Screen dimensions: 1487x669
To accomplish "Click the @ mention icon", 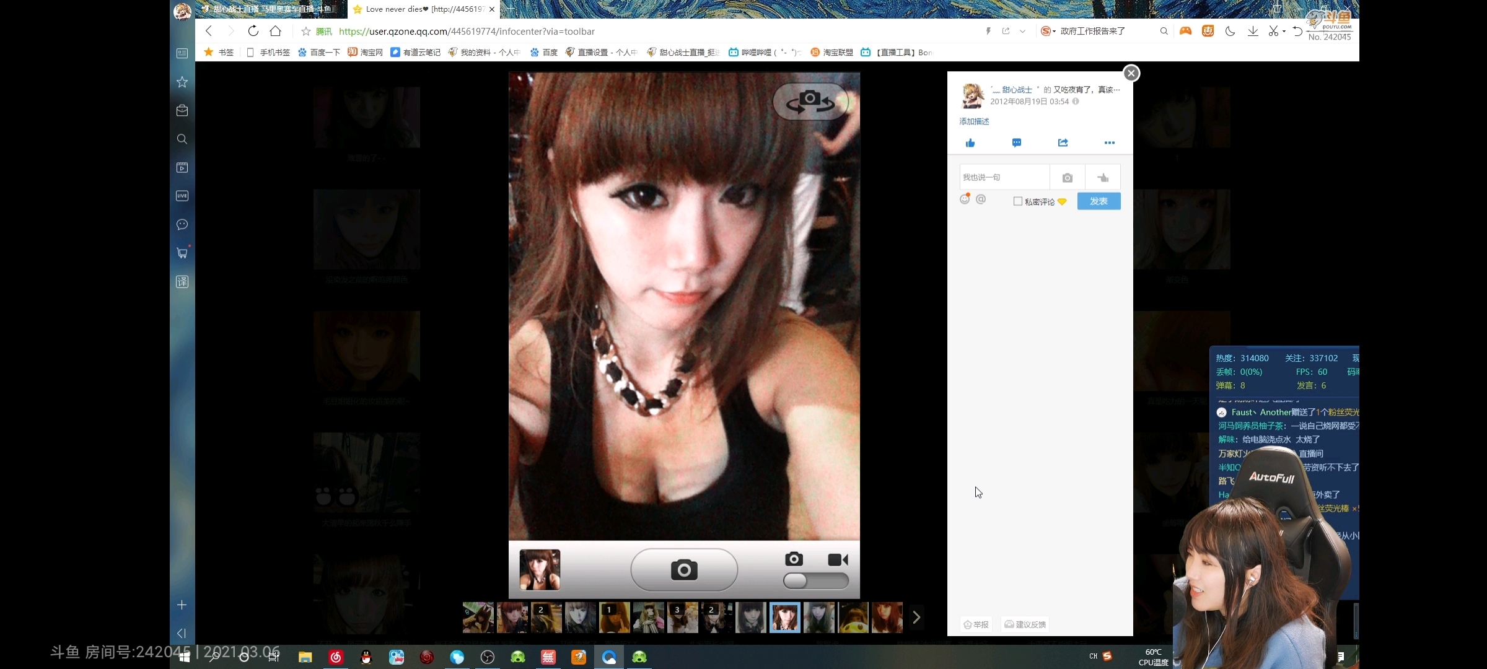I will (x=981, y=199).
